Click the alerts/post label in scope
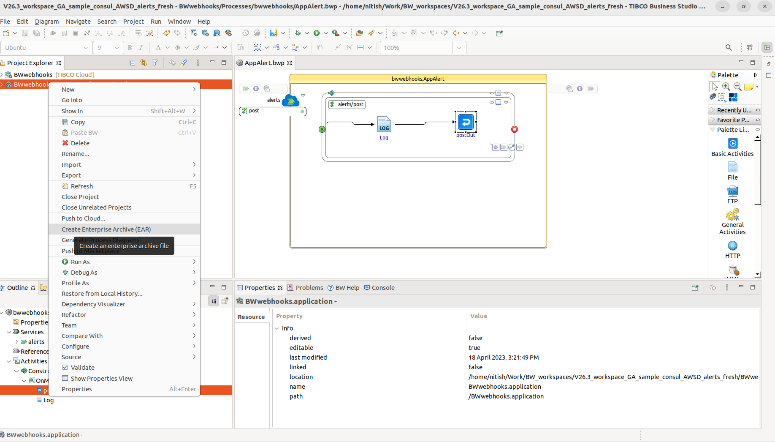 click(x=347, y=104)
